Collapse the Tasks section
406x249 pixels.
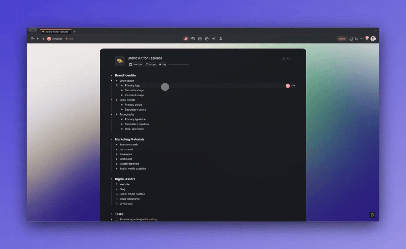coord(112,214)
